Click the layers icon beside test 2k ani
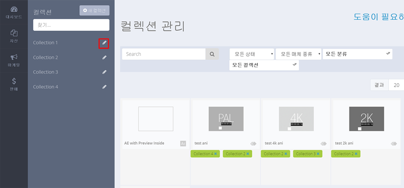The image size is (404, 188). click(394, 144)
